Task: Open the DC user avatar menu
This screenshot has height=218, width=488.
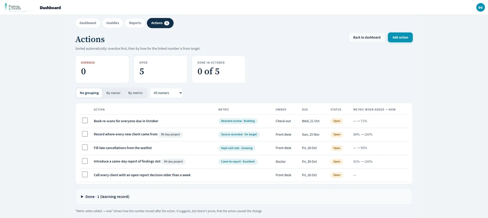Action: pos(480,7)
